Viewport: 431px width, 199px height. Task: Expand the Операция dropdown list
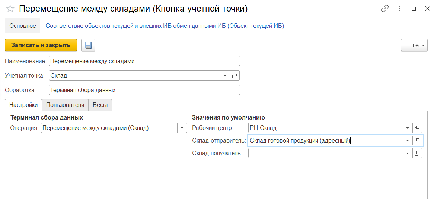(182, 128)
